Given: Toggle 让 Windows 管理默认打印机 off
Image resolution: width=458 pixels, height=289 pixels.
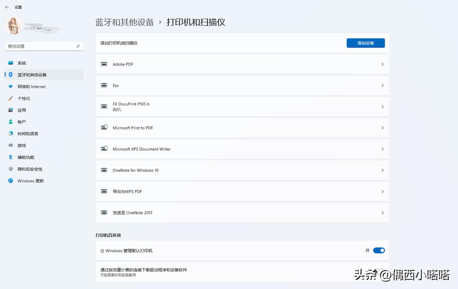Looking at the screenshot, I should point(379,250).
